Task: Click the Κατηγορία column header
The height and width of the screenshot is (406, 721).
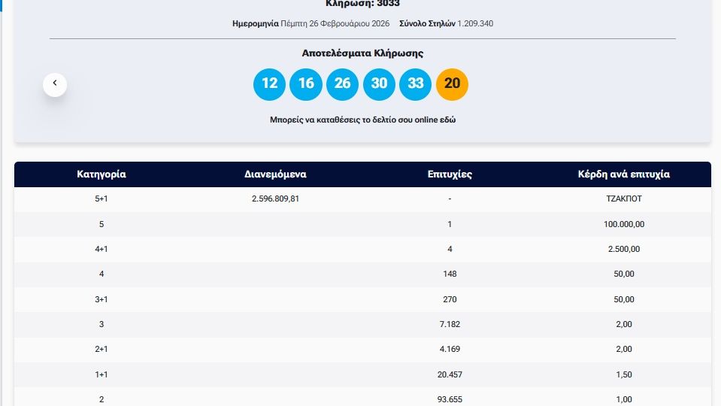Action: pos(101,174)
